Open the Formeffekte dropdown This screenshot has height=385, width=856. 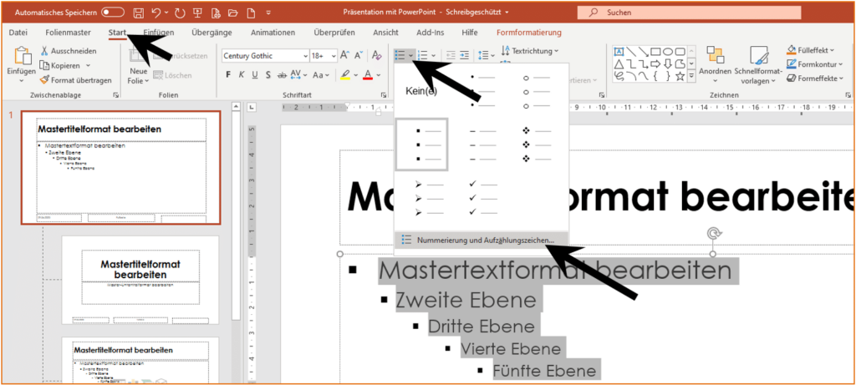coord(814,79)
